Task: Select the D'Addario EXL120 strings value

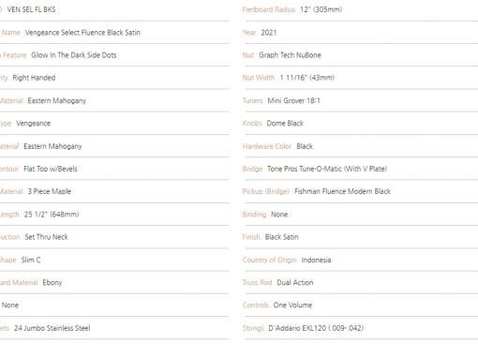Action: pos(316,328)
